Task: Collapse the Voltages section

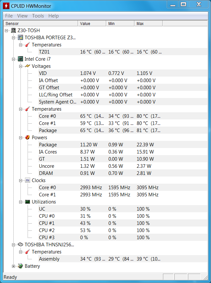Action: [x=20, y=66]
